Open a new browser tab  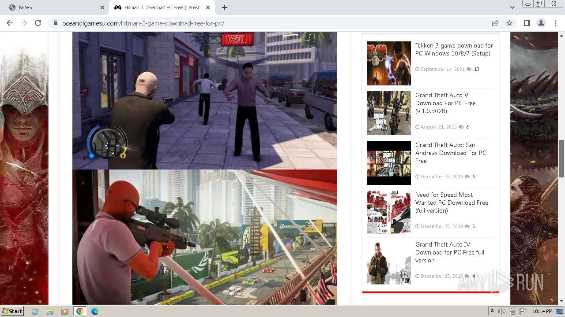click(225, 7)
